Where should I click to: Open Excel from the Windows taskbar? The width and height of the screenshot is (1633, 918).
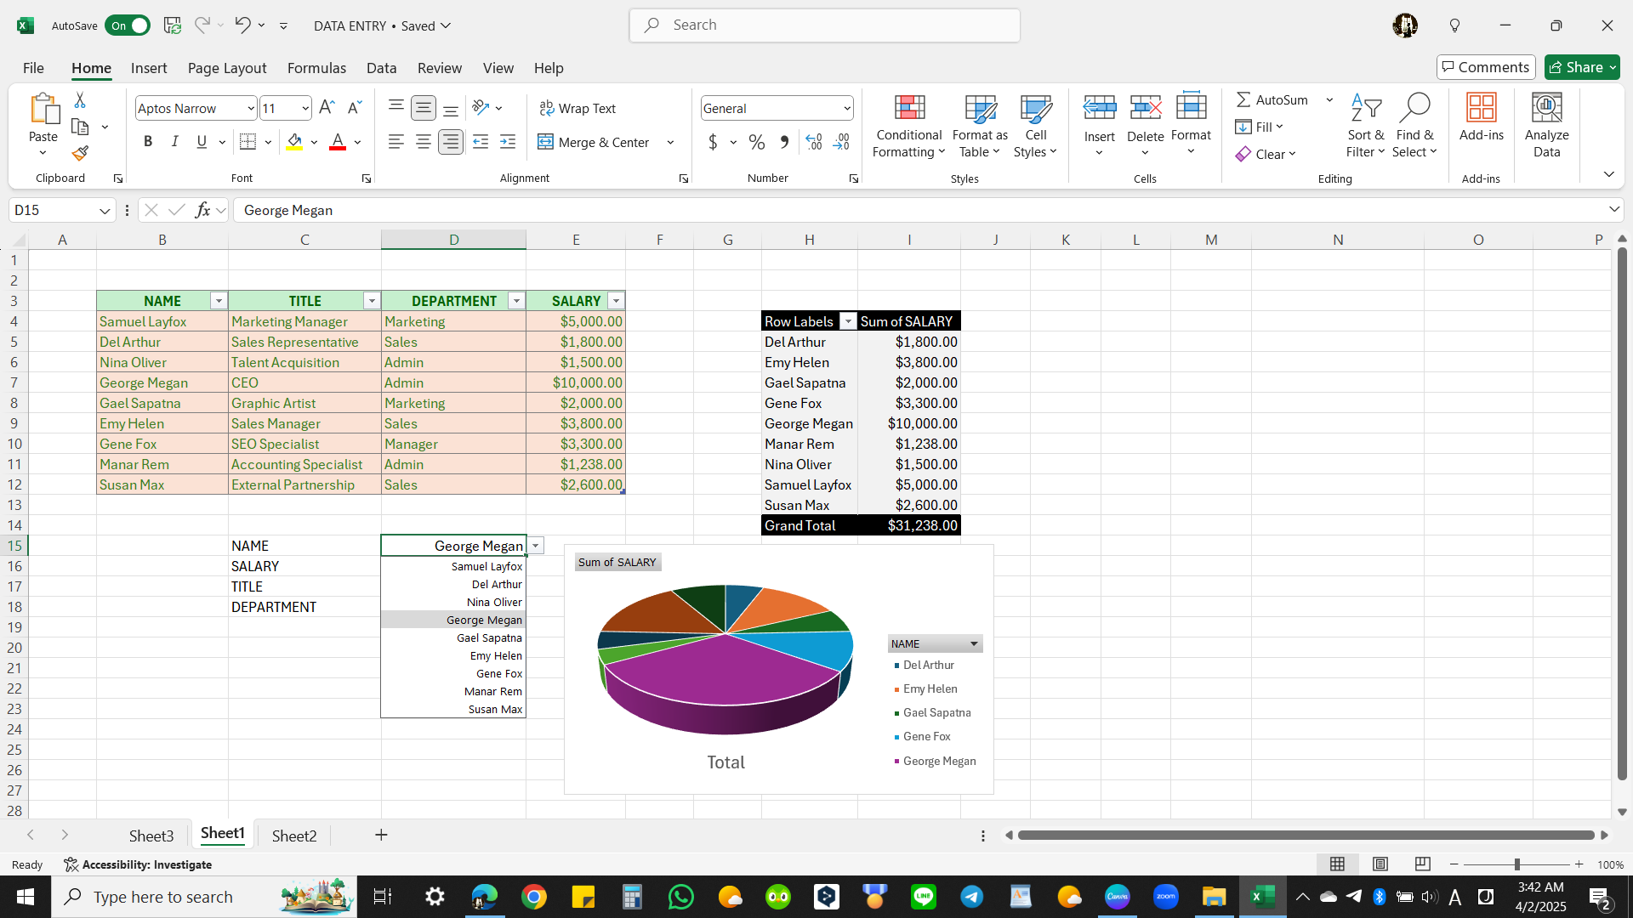1262,897
